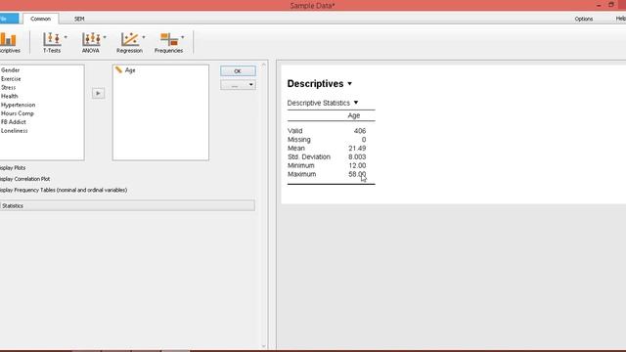Open the Descriptives analysis bar-chart icon

tap(8, 40)
